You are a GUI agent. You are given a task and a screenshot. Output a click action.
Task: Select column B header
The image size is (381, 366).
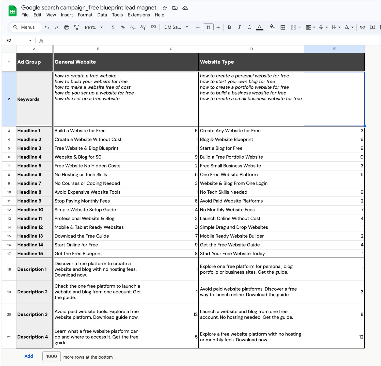click(98, 49)
